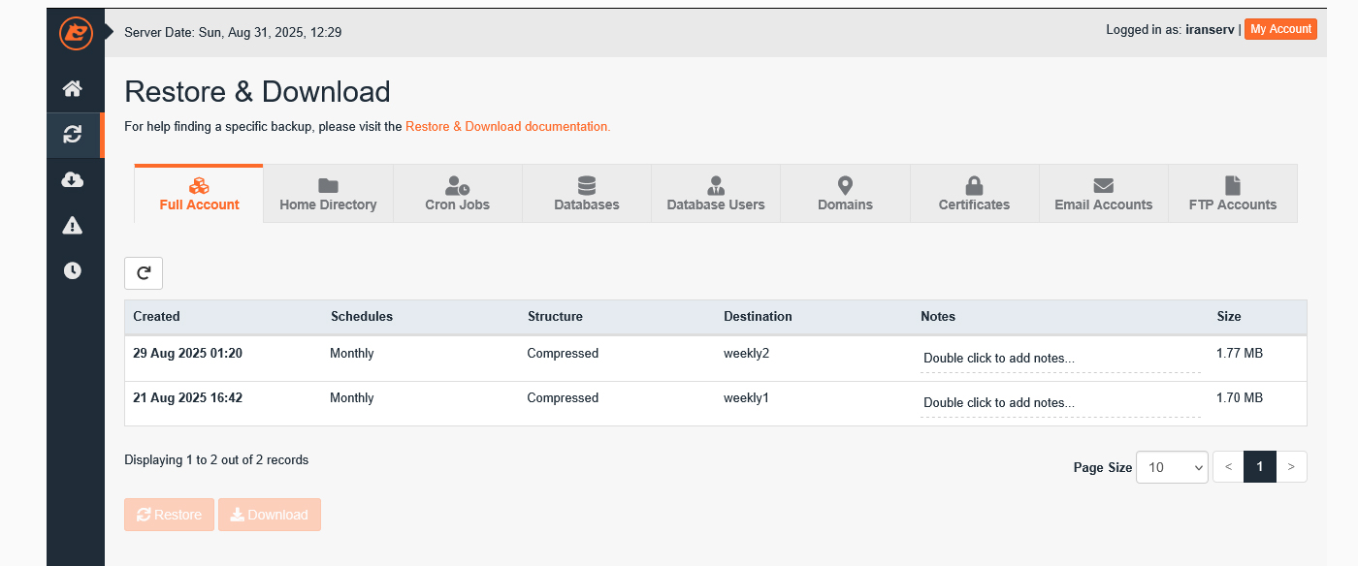
Task: Click the My Account button
Action: (x=1280, y=29)
